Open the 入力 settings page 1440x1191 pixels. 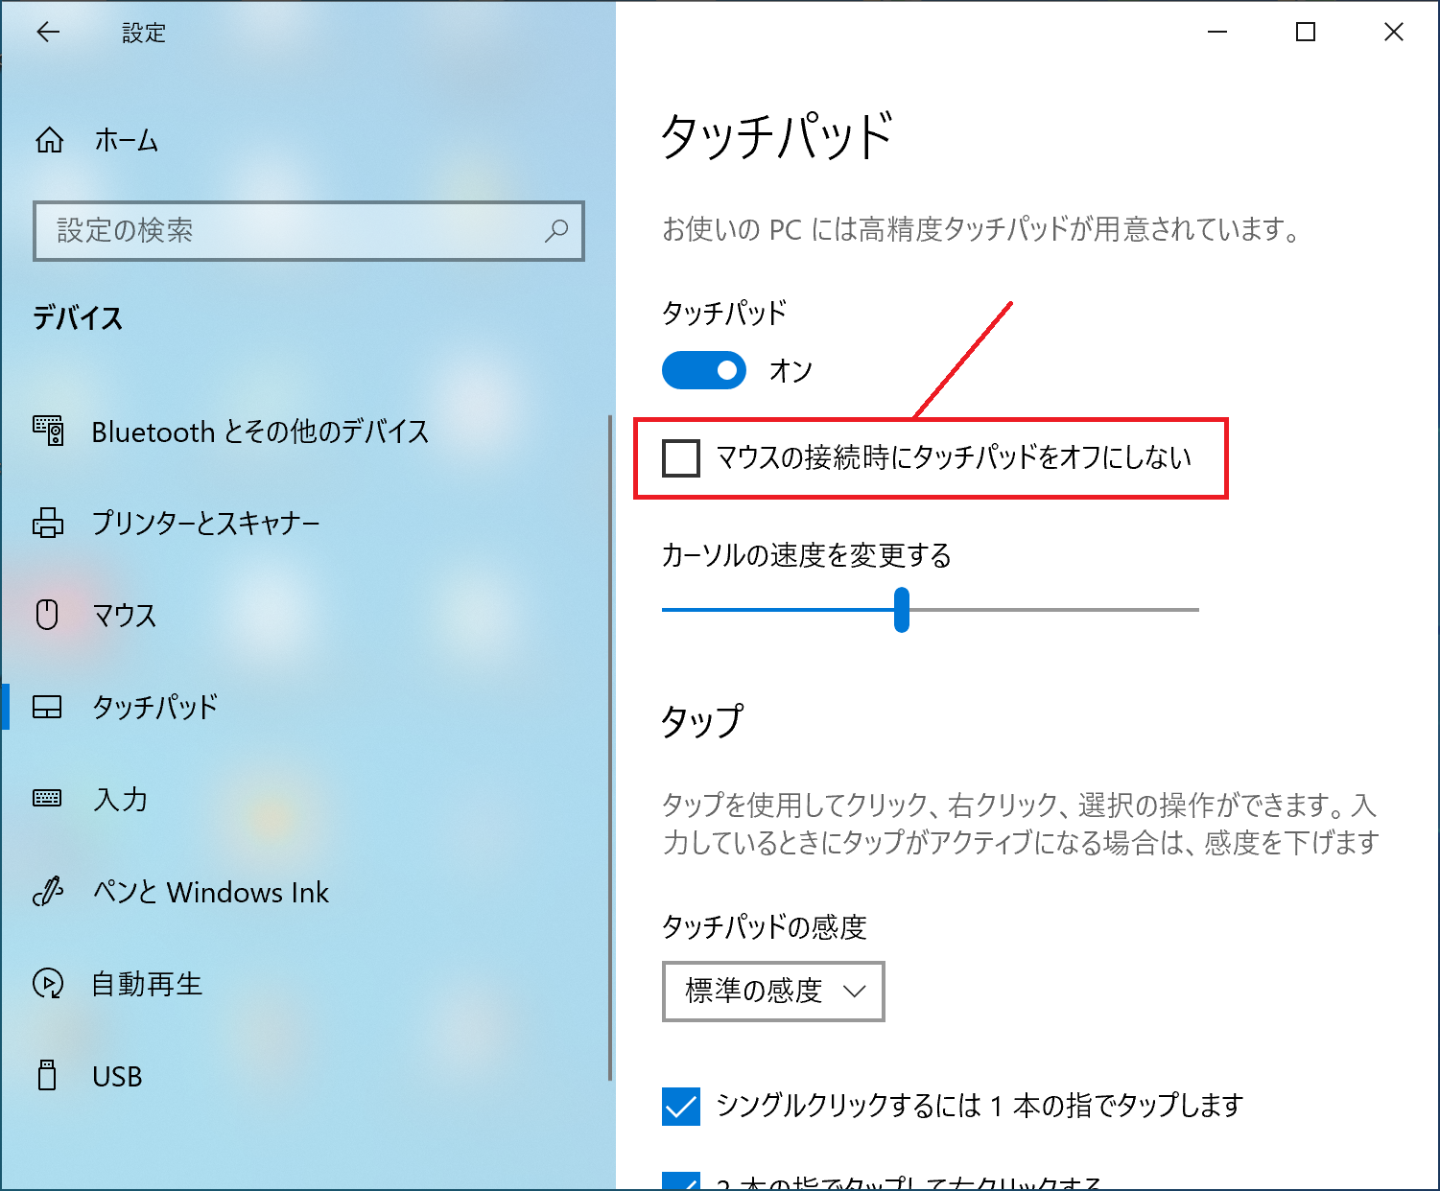coord(120,799)
